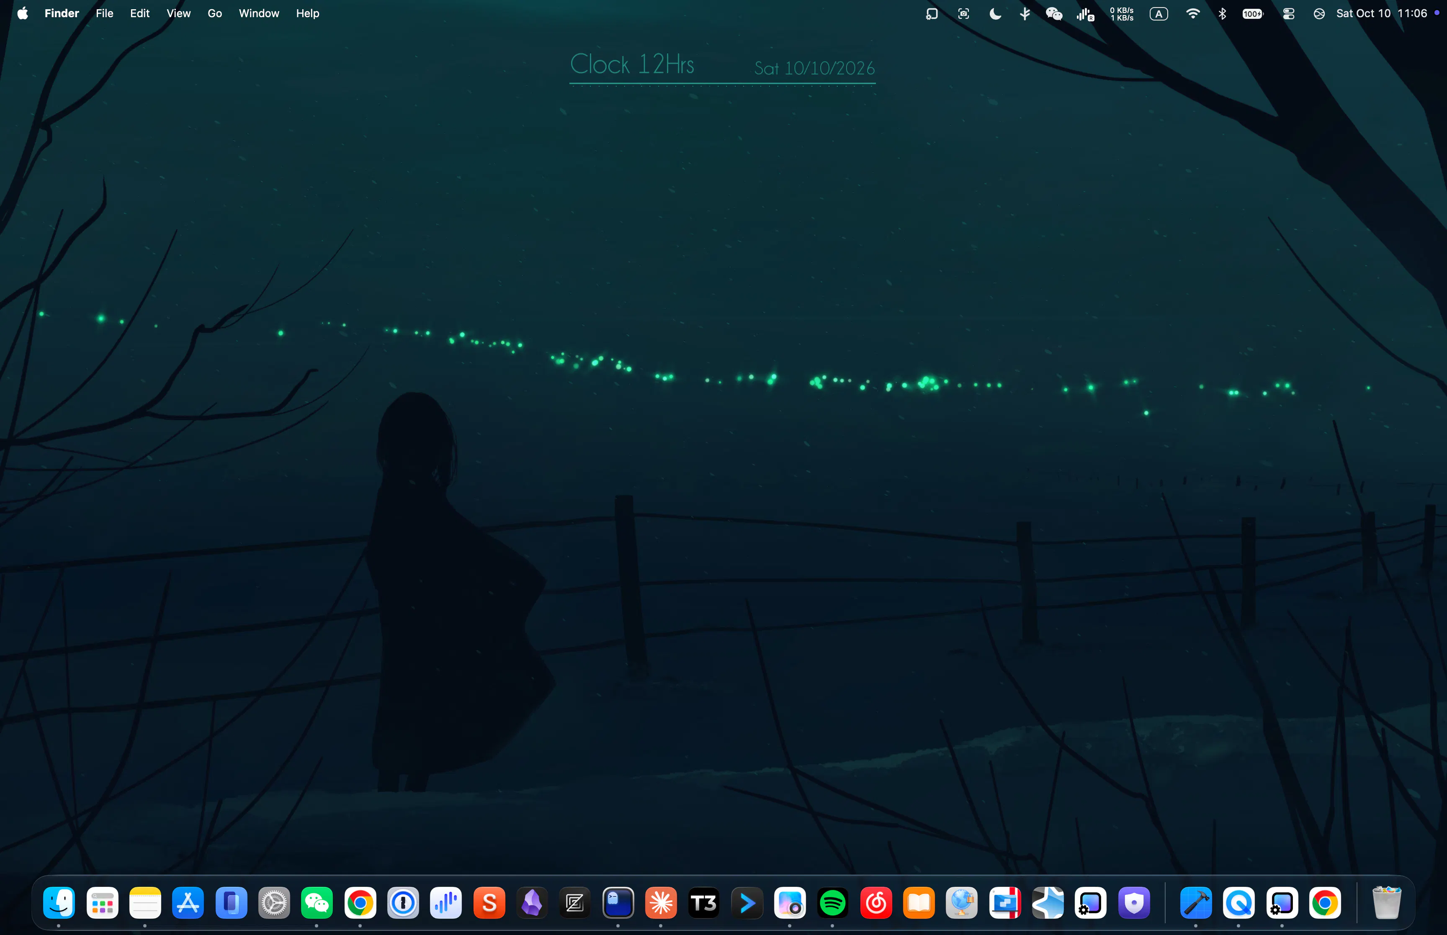Open the Window menu
Viewport: 1447px width, 935px height.
pos(259,13)
